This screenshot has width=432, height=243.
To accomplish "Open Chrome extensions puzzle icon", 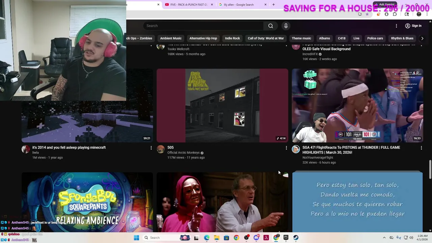I will pos(395,14).
